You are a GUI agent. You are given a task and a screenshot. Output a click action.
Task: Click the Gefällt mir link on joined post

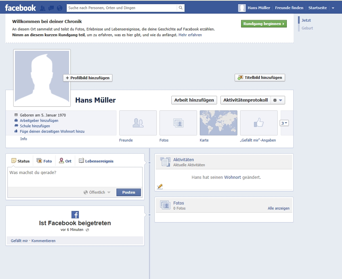point(19,241)
